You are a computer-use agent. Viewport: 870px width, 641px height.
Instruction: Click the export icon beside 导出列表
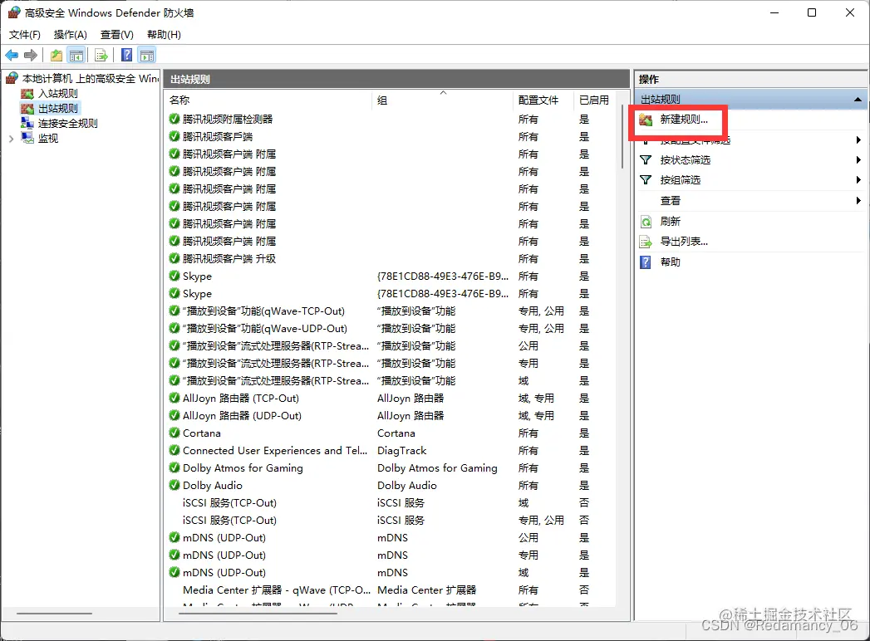coord(646,242)
